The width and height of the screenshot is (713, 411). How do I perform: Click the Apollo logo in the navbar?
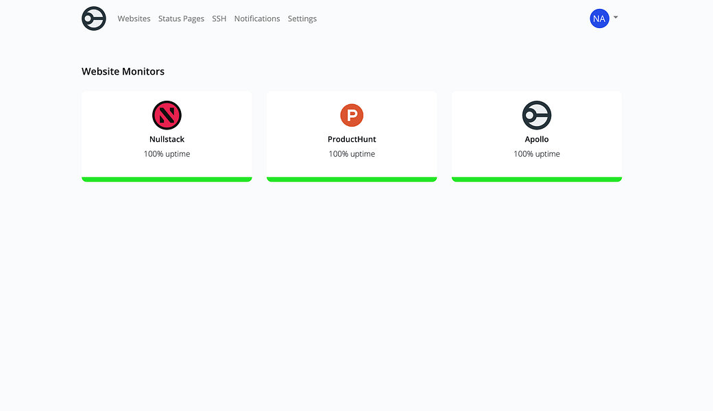click(94, 18)
